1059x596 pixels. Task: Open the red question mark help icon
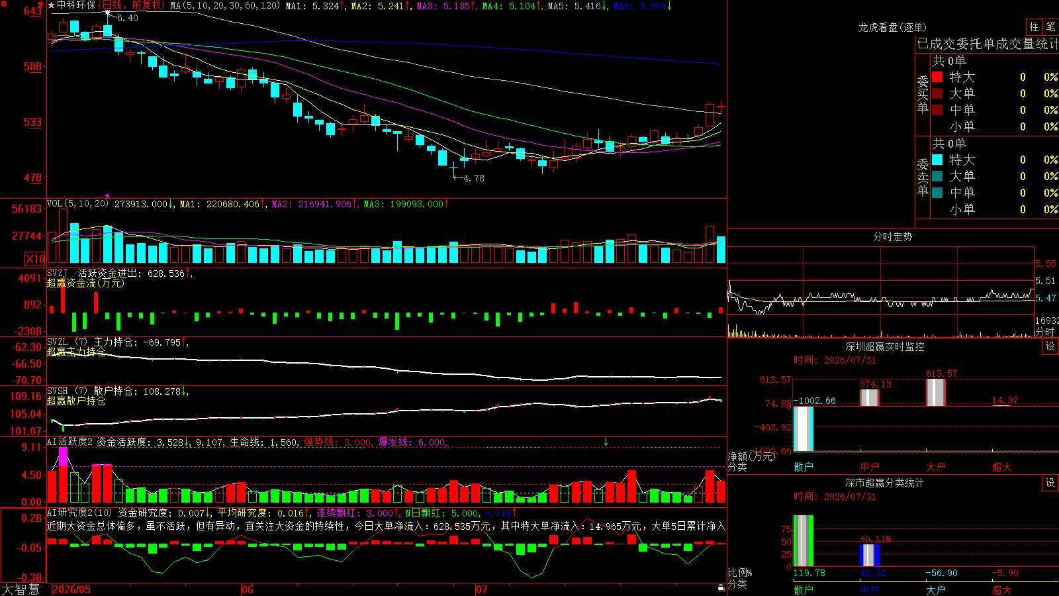click(x=40, y=5)
